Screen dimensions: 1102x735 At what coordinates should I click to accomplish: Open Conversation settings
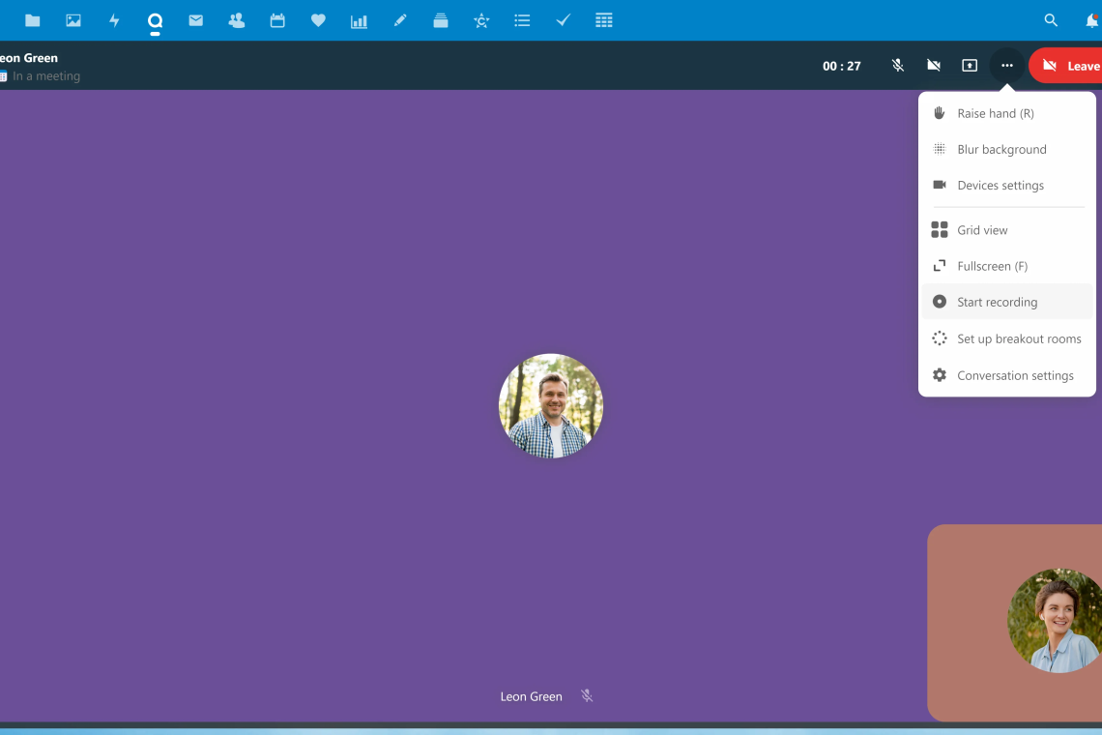(x=1014, y=376)
